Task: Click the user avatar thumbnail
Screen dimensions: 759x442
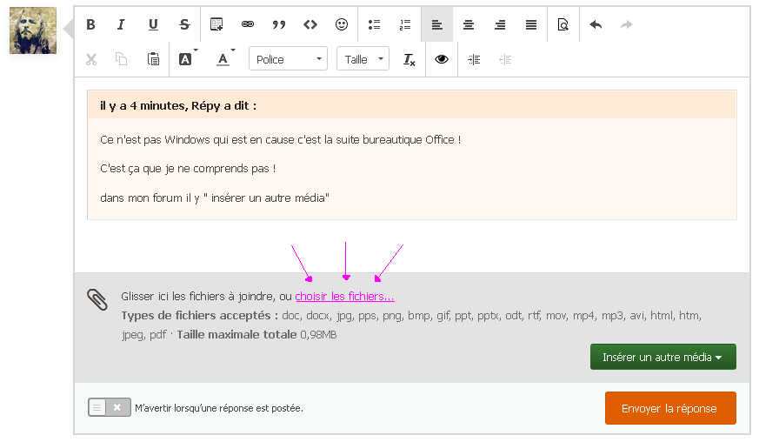Action: (33, 30)
